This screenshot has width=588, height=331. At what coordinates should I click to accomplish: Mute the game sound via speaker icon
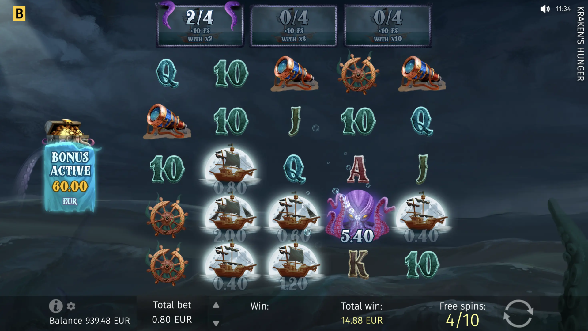(x=545, y=9)
